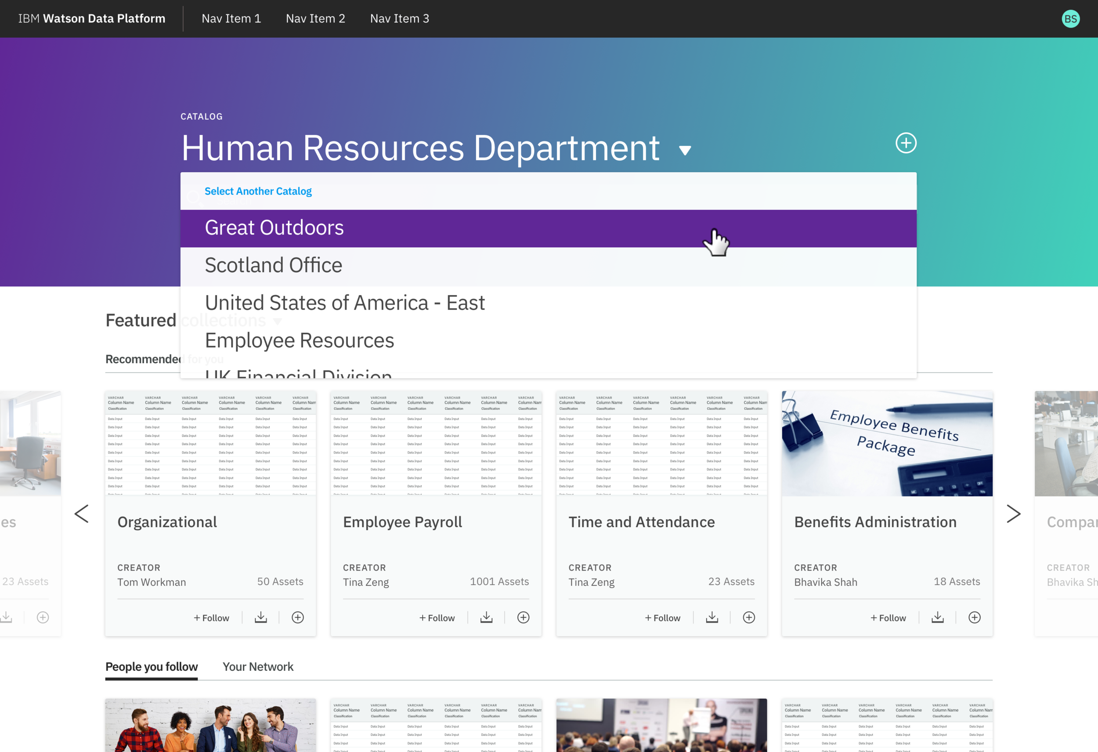Choose United States of America - East
Image resolution: width=1098 pixels, height=752 pixels.
548,303
